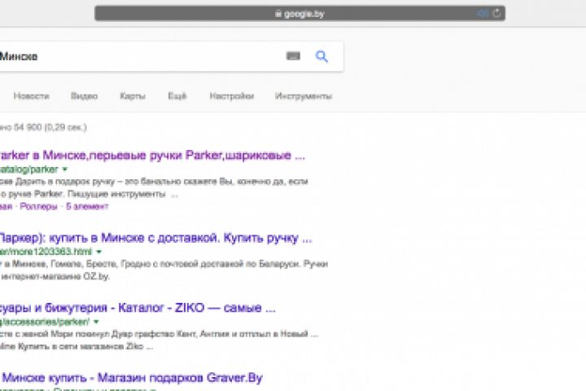Open result купить в Минске с доставкой
The image size is (586, 391).
tap(155, 238)
